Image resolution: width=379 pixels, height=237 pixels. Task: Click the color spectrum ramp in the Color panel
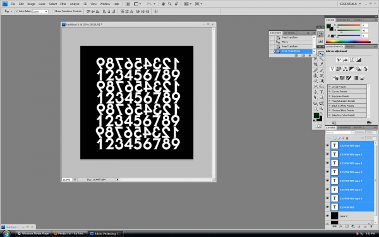[x=348, y=42]
